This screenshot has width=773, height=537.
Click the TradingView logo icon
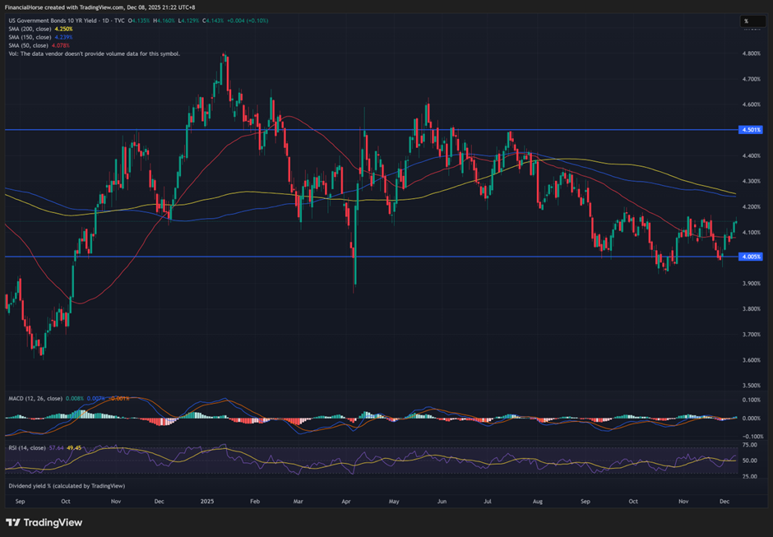point(13,522)
